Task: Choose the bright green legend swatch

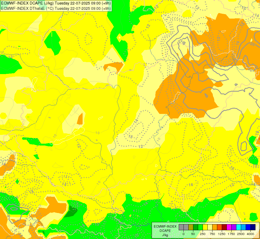Action: tap(200, 227)
